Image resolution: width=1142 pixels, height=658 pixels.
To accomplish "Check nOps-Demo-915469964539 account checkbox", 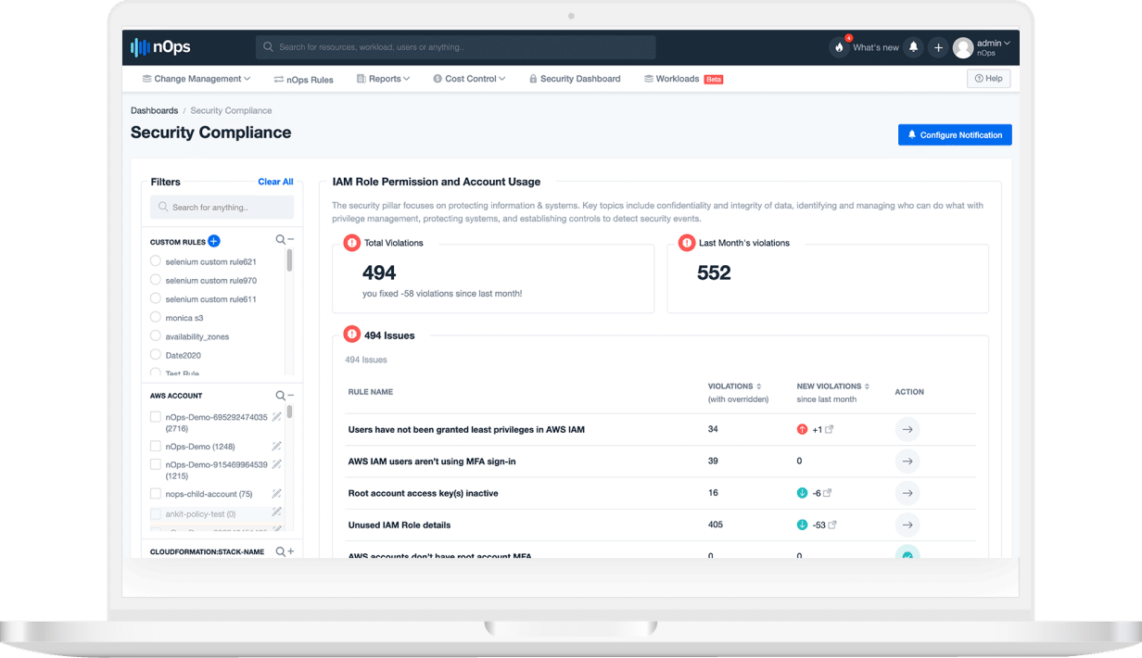I will [x=156, y=464].
